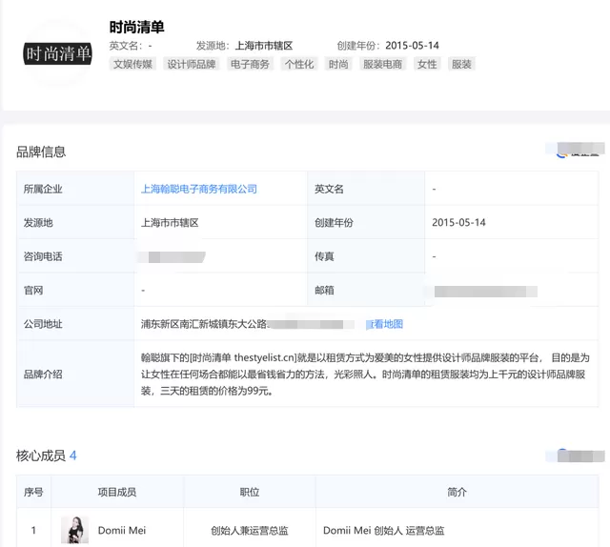The image size is (610, 547).
Task: Select the 文娱传媒 tag
Action: pos(132,64)
